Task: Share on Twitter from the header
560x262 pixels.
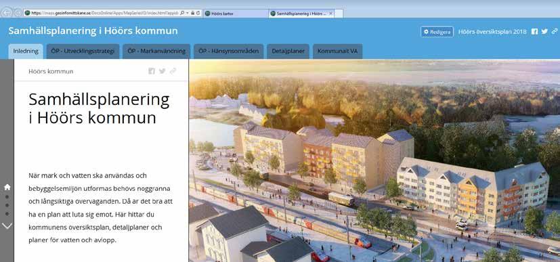Action: [544, 31]
